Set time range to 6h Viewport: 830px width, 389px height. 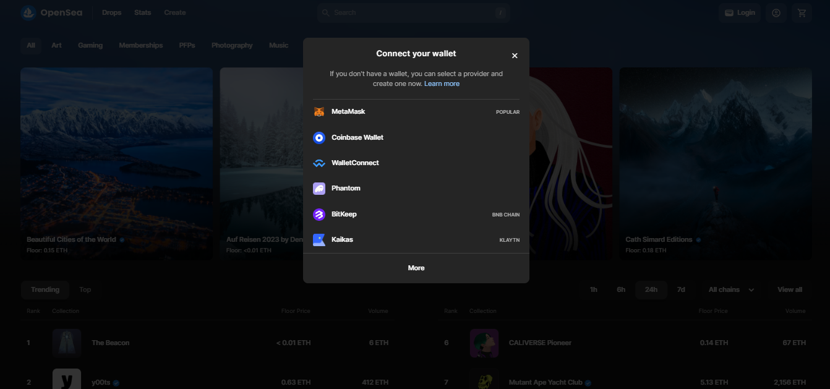coord(621,289)
